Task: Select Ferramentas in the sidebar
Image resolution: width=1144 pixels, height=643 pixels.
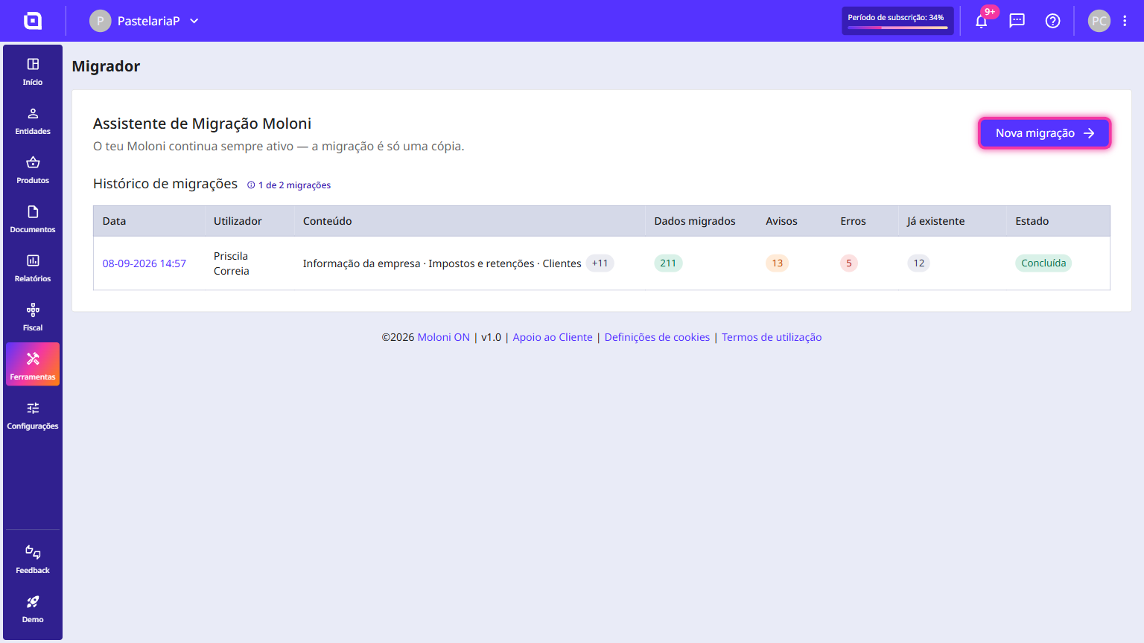Action: 33,365
